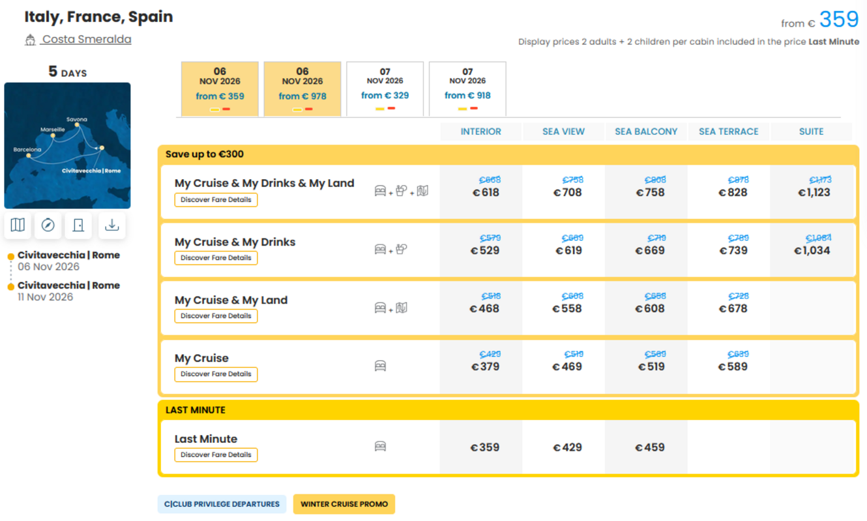Click the ship icon beside Costa Smeralda
Viewport: 867px width, 521px height.
point(30,40)
